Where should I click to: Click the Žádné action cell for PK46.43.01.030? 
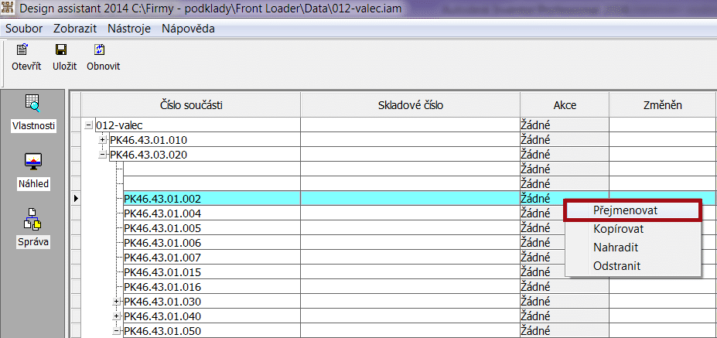pyautogui.click(x=565, y=302)
